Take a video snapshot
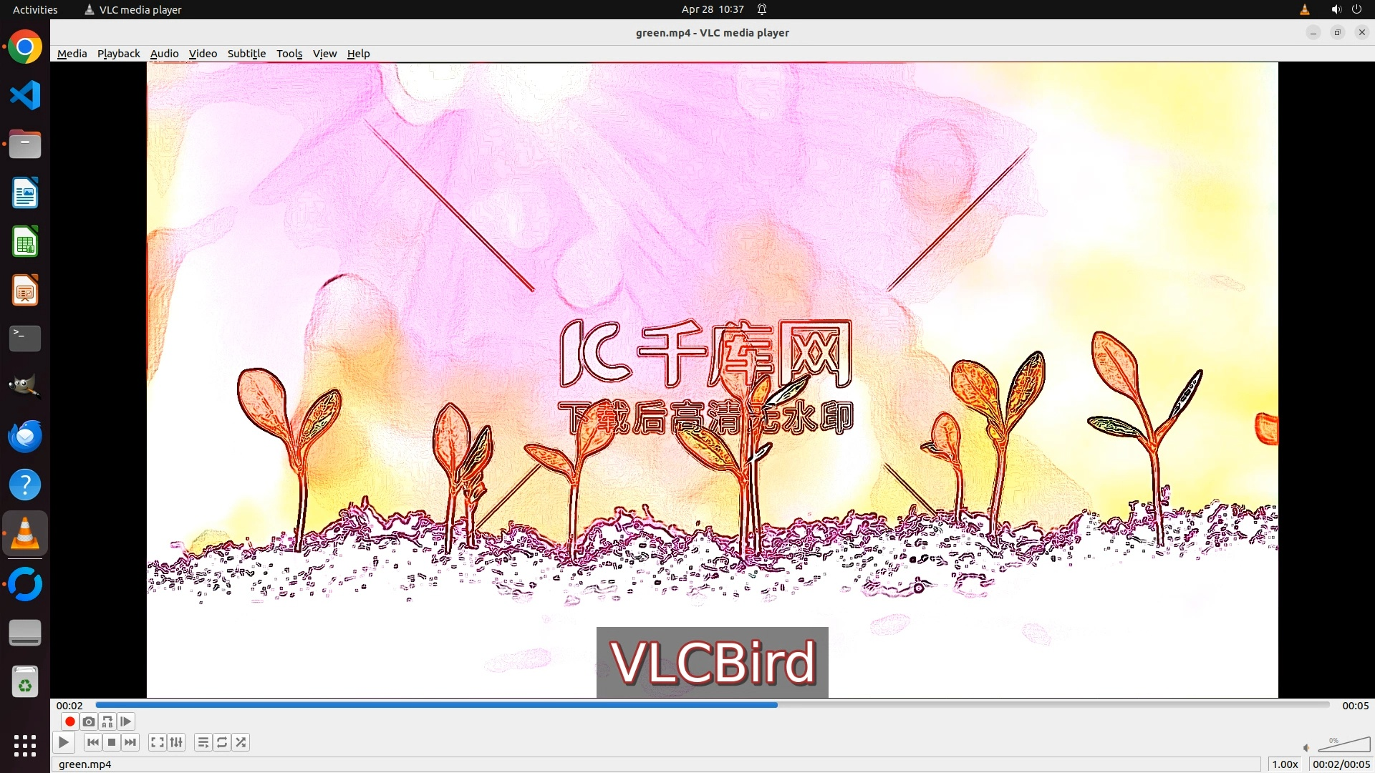This screenshot has width=1375, height=773. [89, 721]
